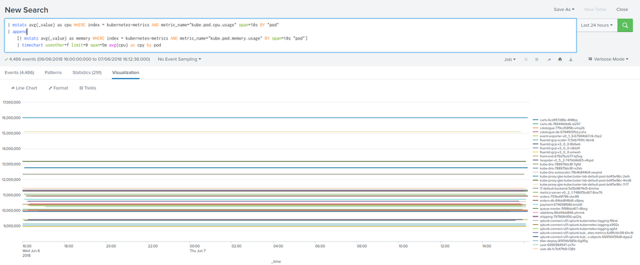Change search mode from Verbose Mode
This screenshot has height=265, width=640.
tap(608, 59)
